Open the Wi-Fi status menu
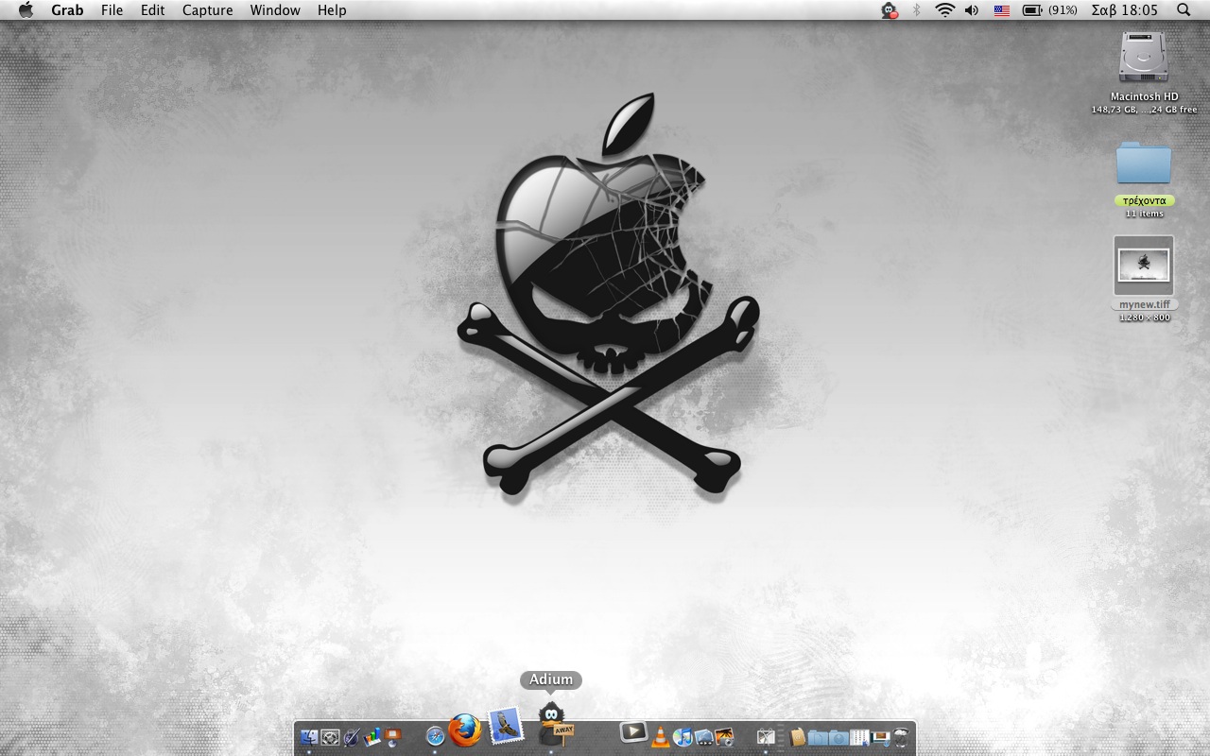This screenshot has height=756, width=1210. point(944,10)
